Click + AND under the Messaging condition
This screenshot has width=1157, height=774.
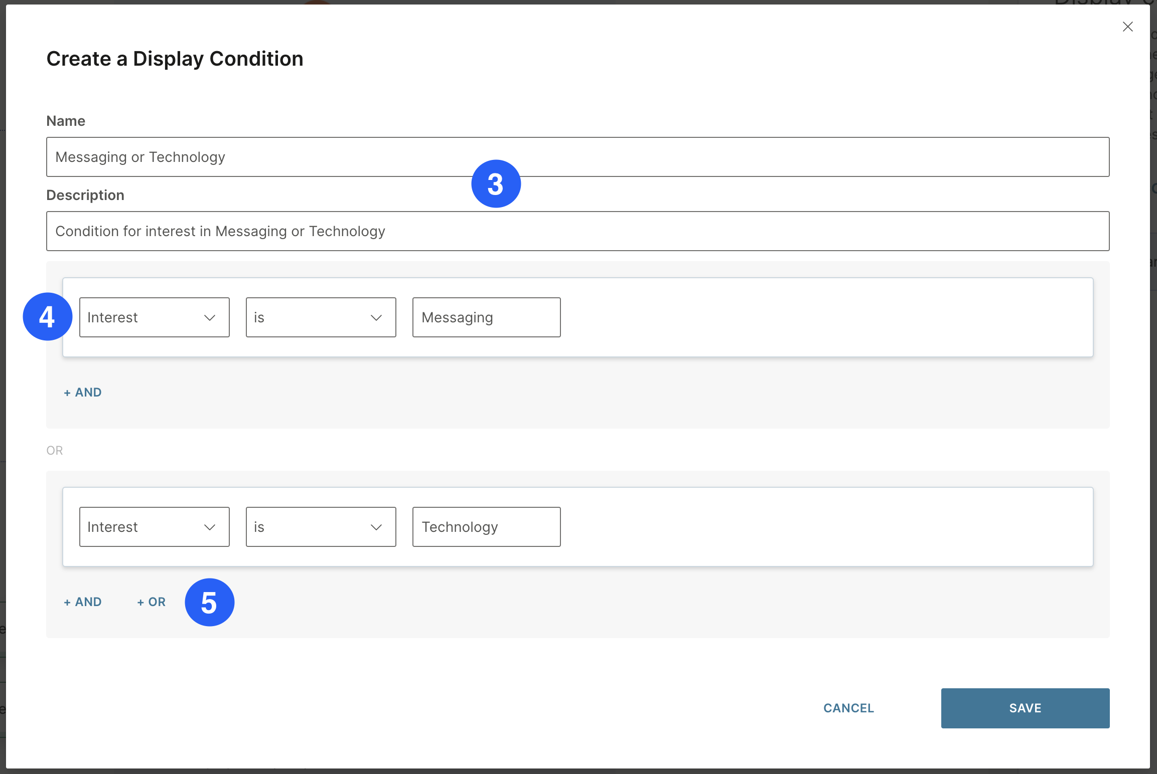click(x=83, y=393)
